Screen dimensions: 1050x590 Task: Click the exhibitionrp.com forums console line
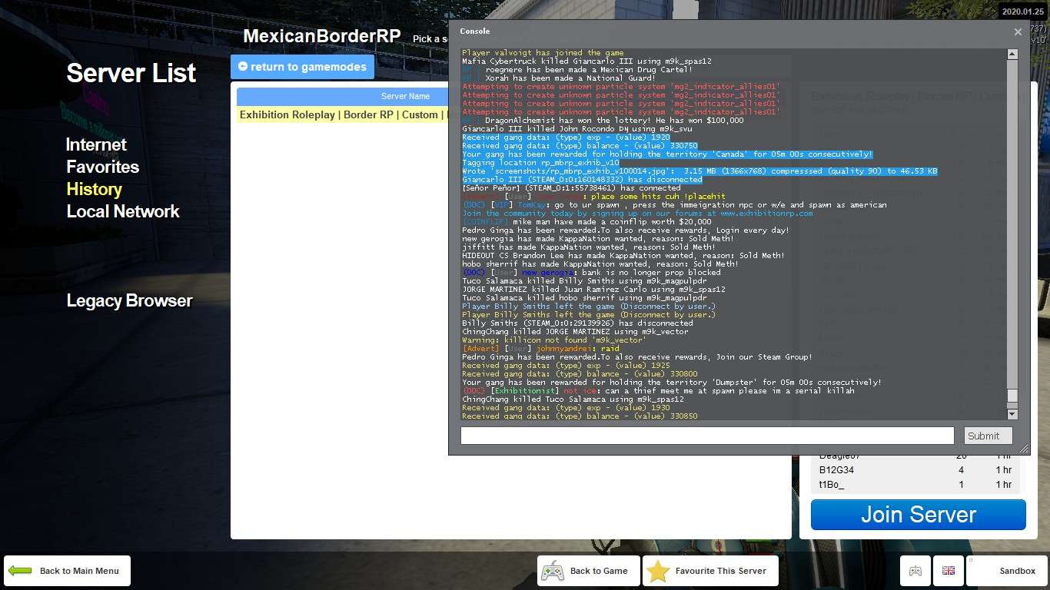(637, 214)
